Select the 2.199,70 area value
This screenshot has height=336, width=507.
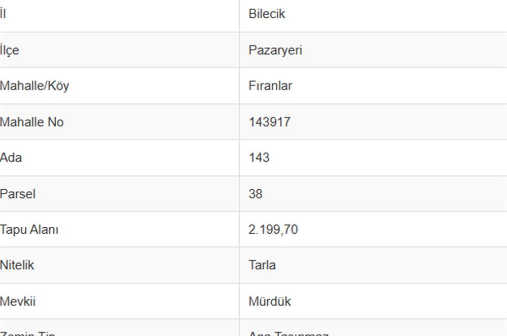[x=273, y=230]
